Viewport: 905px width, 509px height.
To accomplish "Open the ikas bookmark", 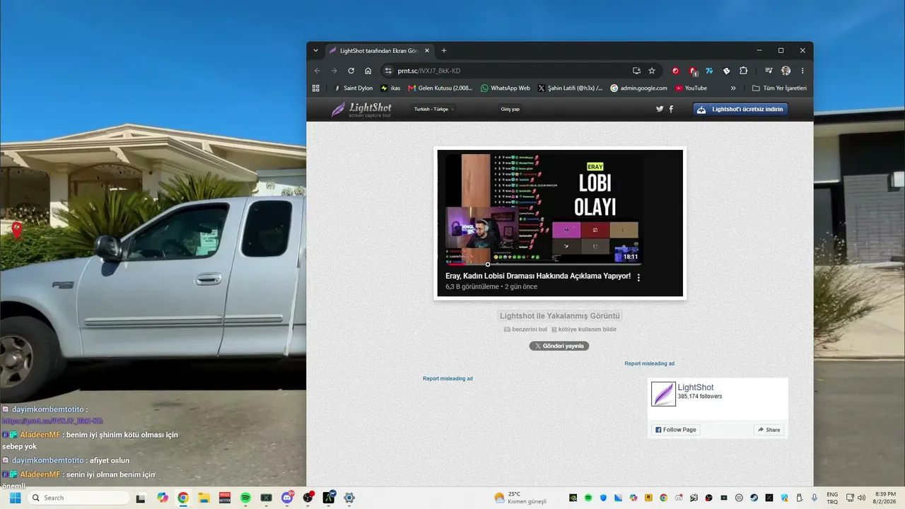I will coord(390,88).
